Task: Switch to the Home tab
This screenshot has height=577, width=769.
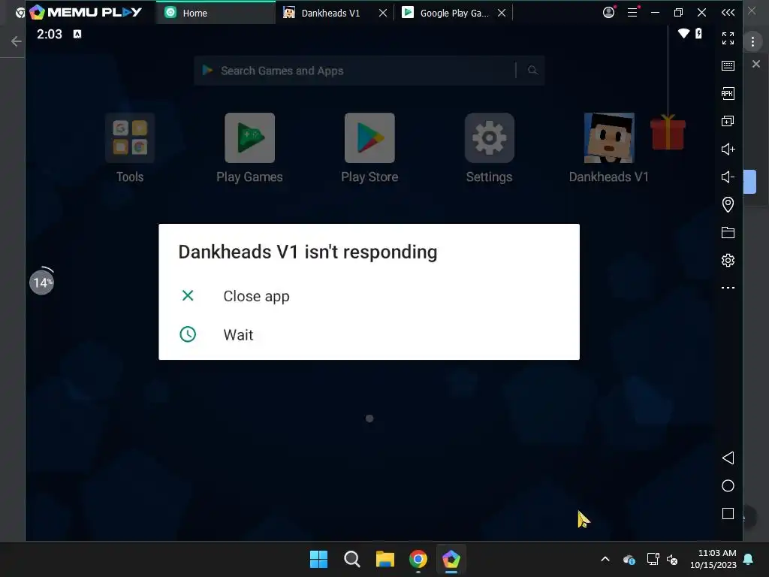Action: point(216,13)
